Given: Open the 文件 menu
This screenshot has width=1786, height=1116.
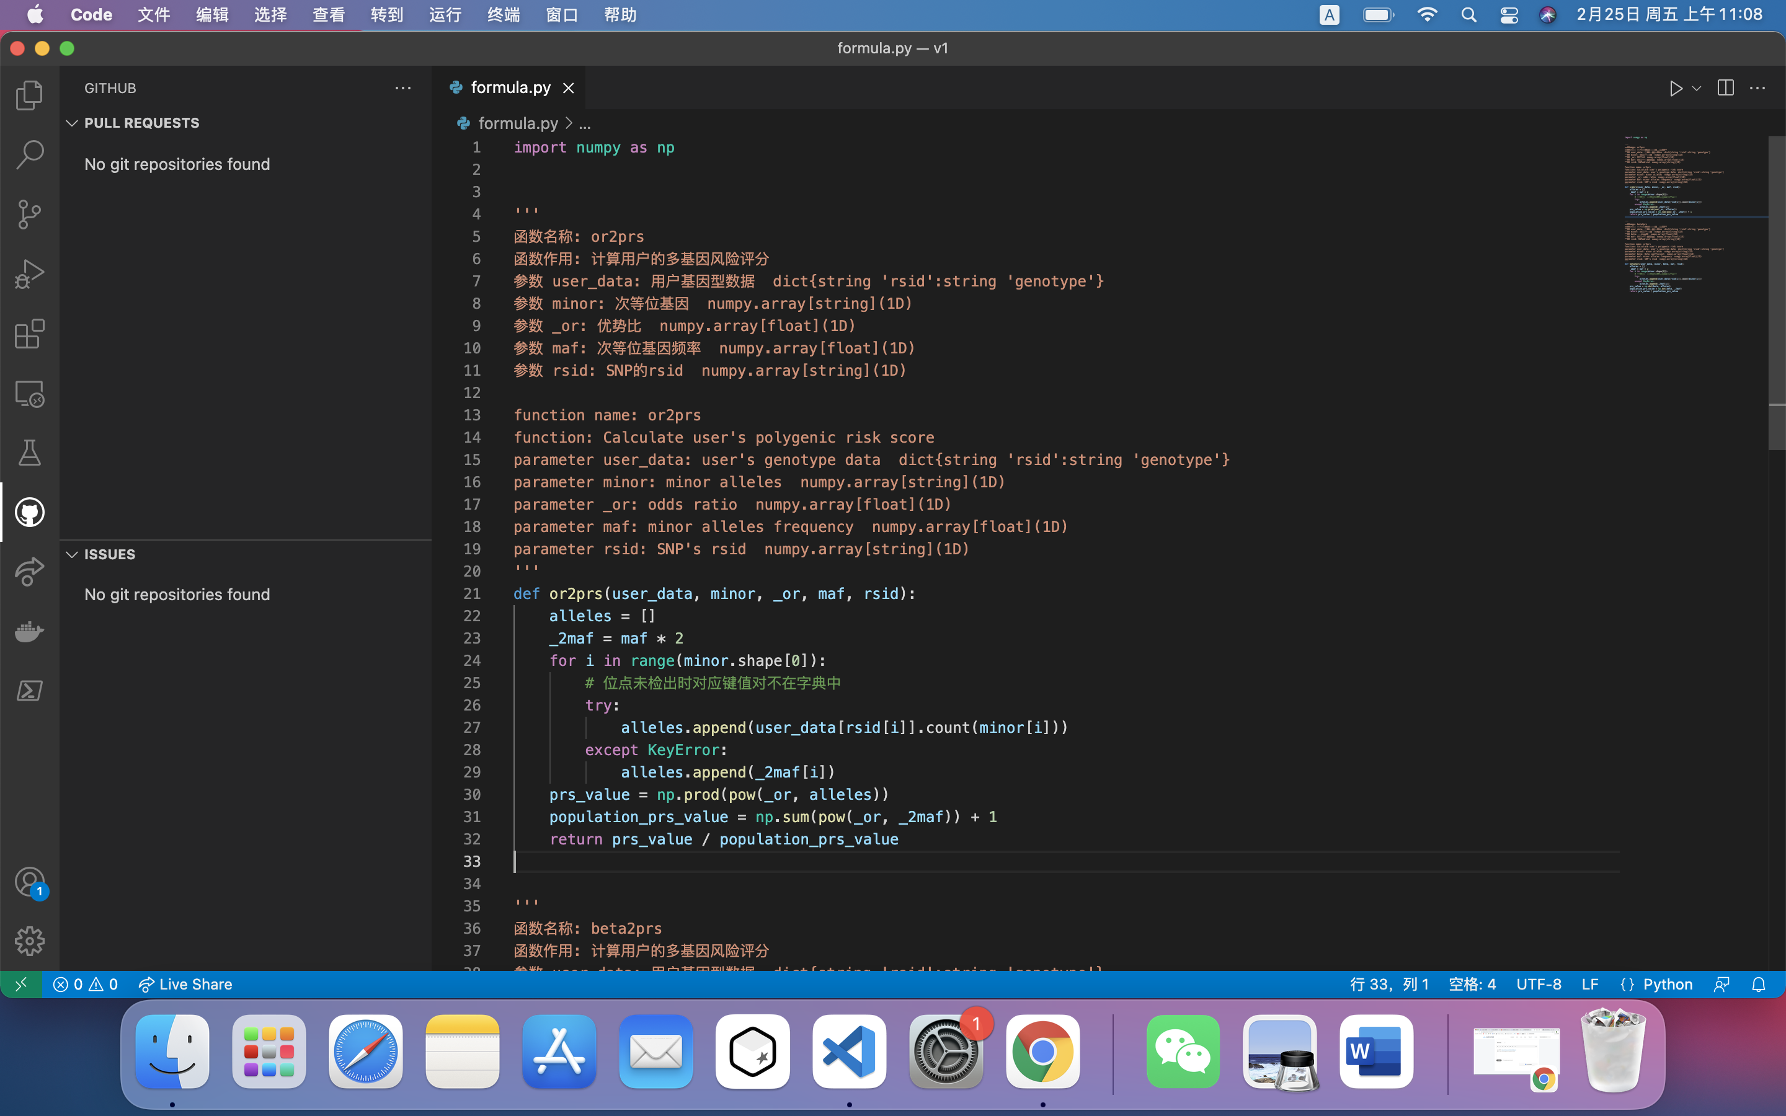Looking at the screenshot, I should [x=154, y=15].
